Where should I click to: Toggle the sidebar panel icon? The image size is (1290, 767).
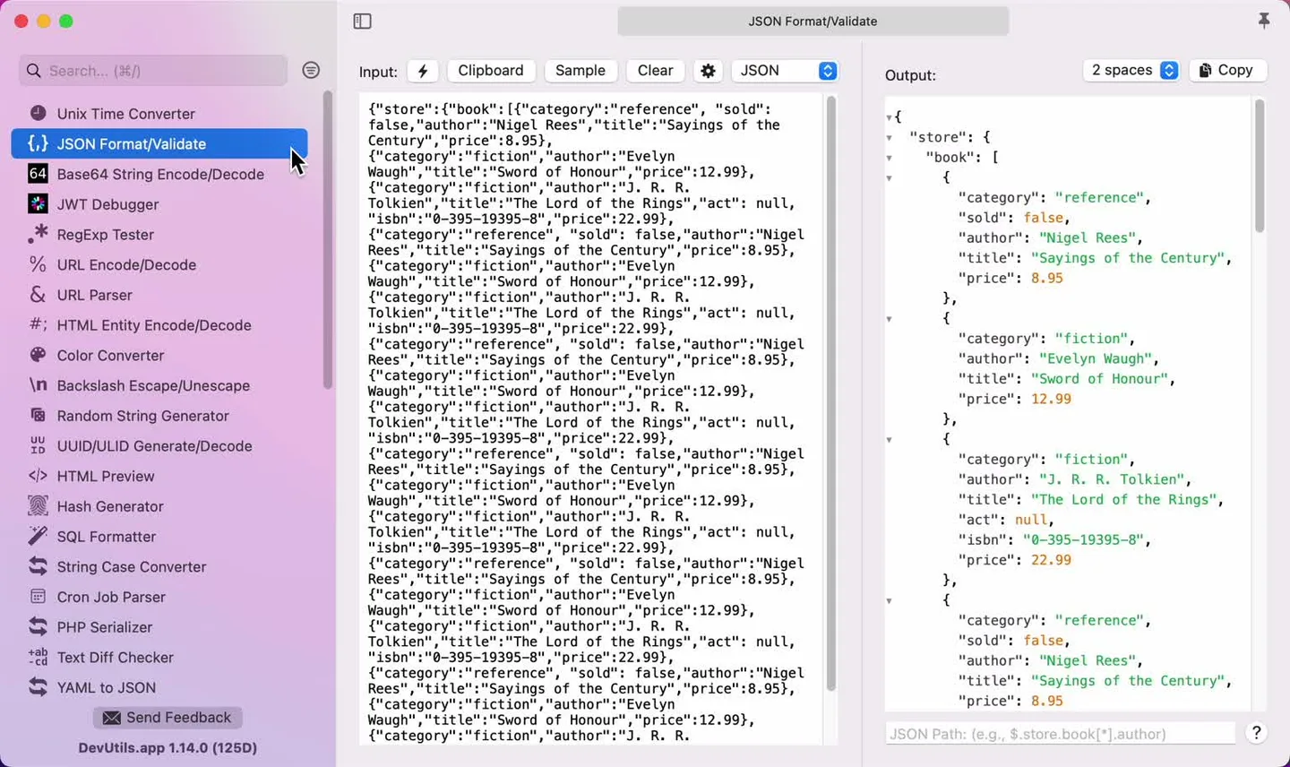click(362, 22)
